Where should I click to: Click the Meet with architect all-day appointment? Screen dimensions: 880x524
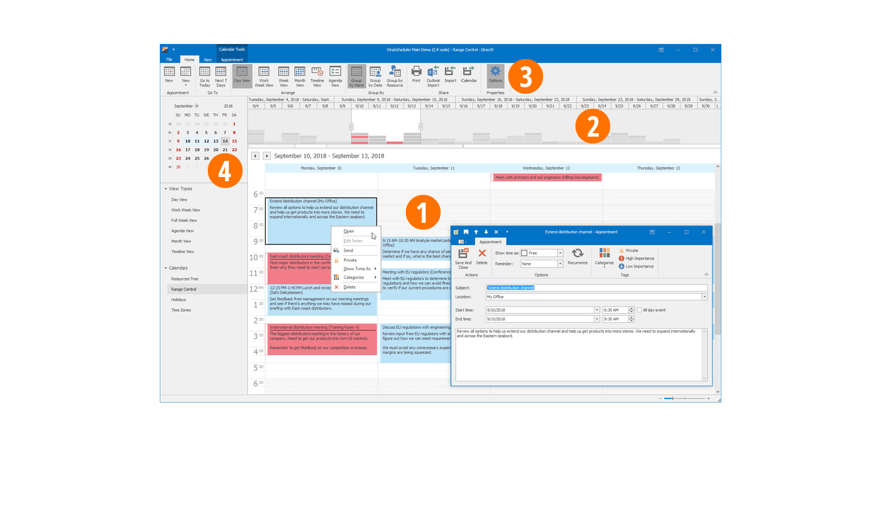[547, 178]
